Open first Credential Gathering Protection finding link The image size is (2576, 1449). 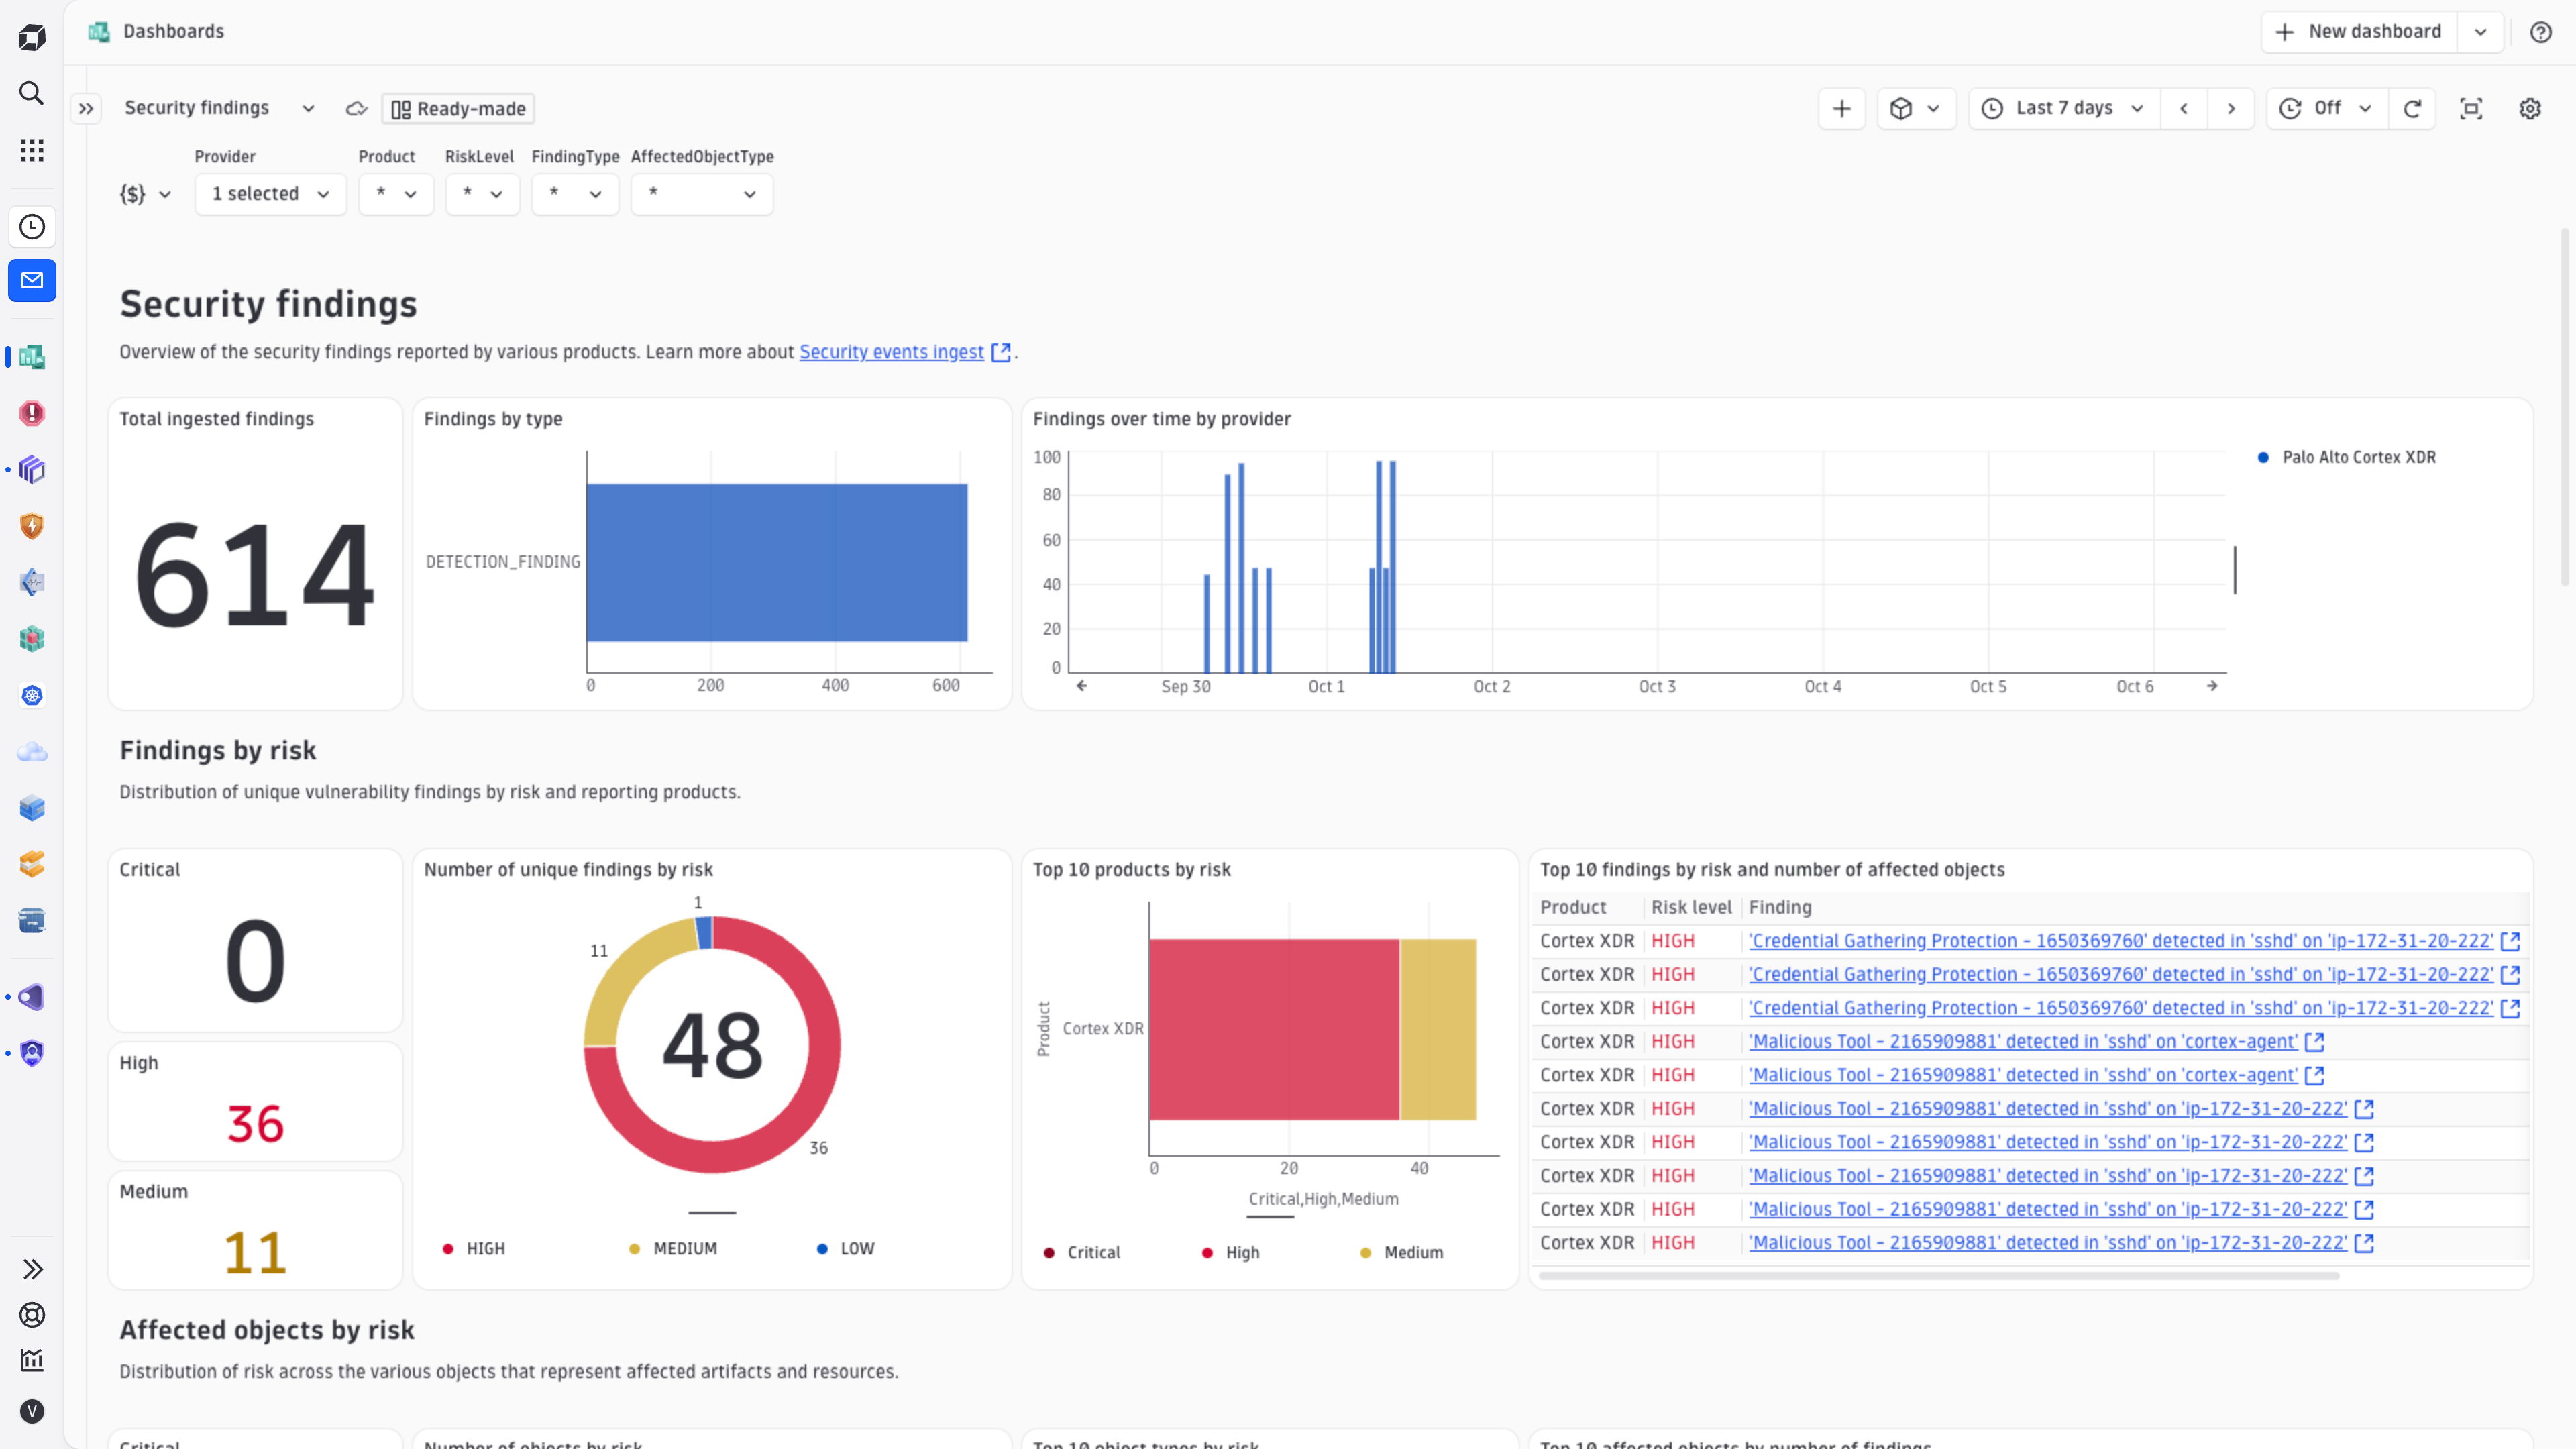(x=2120, y=941)
